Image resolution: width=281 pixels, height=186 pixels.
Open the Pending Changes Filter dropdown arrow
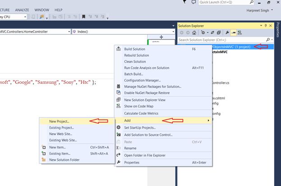207,32
